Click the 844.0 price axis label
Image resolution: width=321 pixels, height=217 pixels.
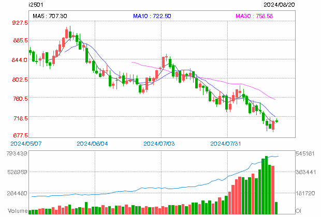point(20,60)
